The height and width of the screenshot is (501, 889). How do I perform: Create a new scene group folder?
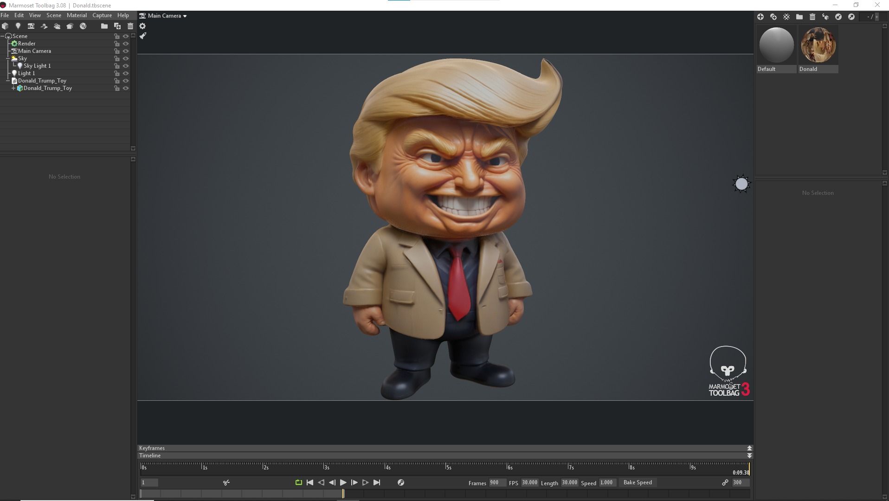104,26
